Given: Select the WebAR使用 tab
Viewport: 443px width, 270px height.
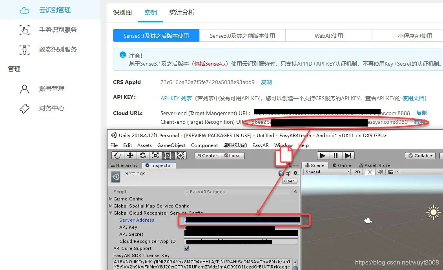Looking at the screenshot, I should coord(328,36).
